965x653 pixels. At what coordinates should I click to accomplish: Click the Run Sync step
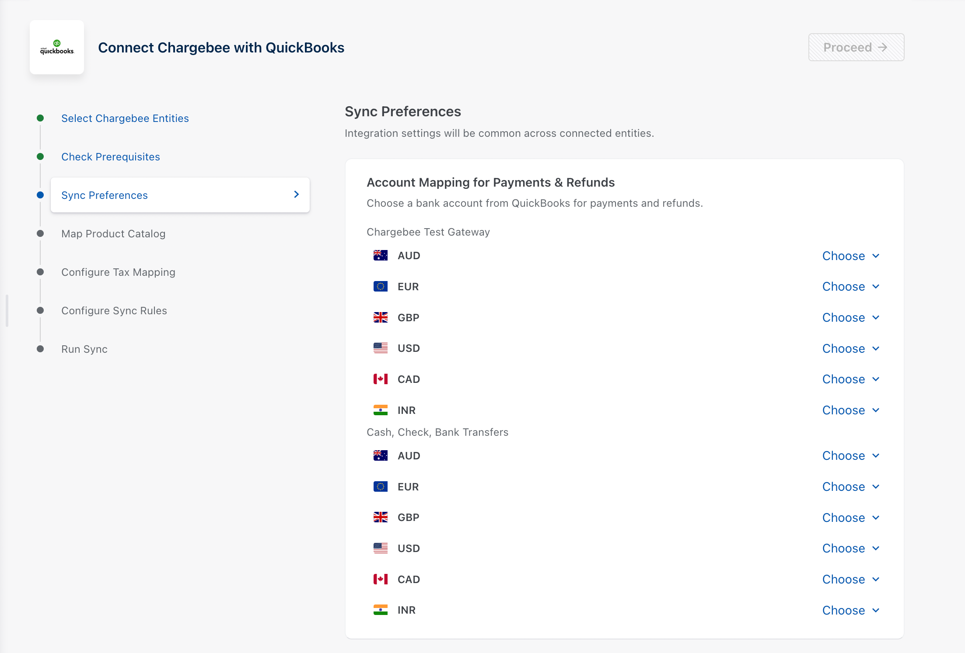(x=84, y=349)
